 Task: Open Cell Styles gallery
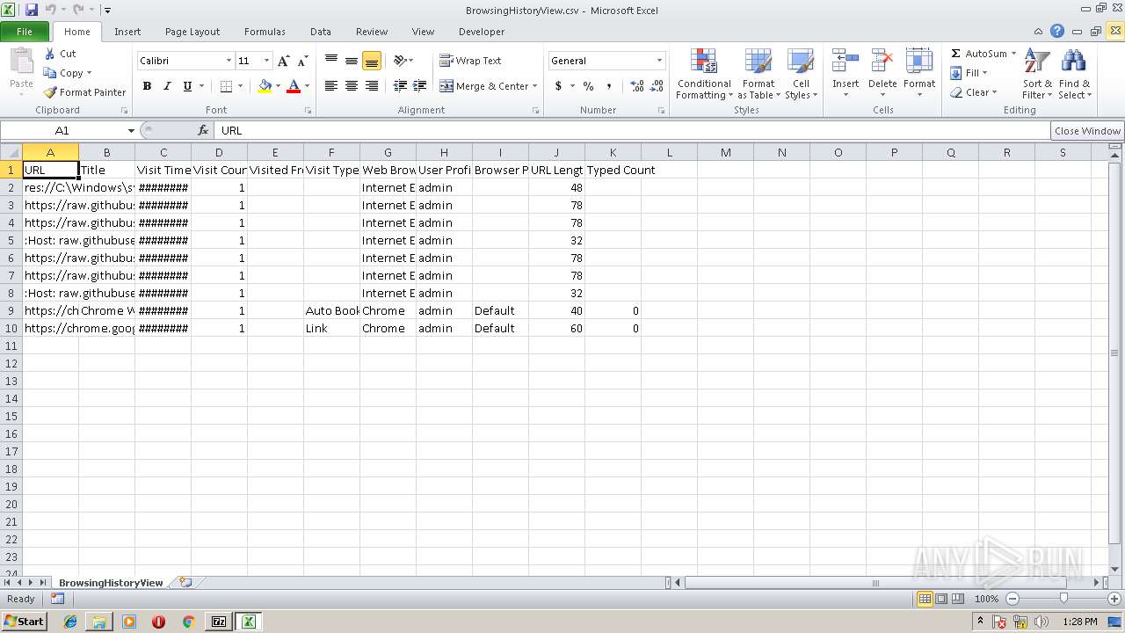pyautogui.click(x=801, y=75)
